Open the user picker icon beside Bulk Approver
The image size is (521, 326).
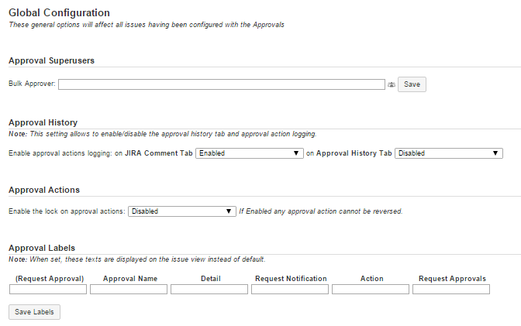pyautogui.click(x=392, y=84)
